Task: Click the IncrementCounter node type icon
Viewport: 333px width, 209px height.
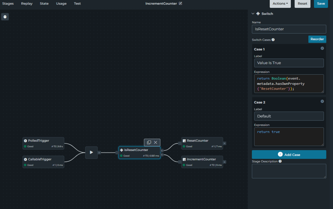Action: (x=184, y=159)
